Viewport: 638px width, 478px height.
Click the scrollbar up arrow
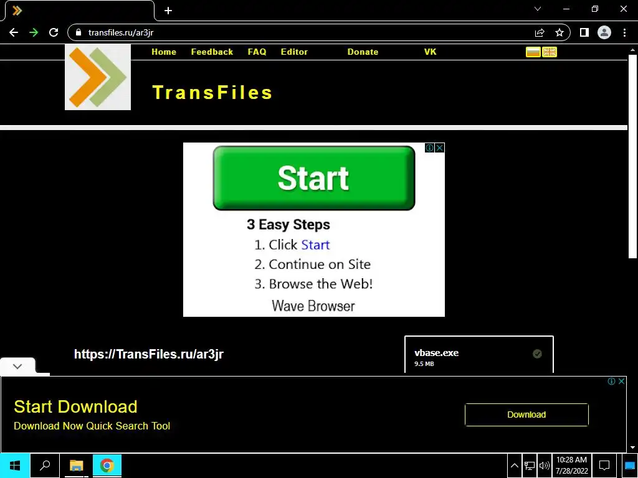[x=632, y=50]
